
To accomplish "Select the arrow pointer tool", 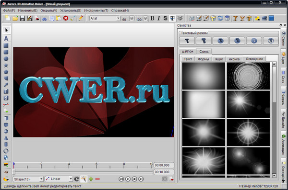I will point(6,30).
